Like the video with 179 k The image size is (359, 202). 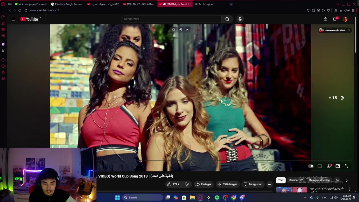pyautogui.click(x=173, y=184)
